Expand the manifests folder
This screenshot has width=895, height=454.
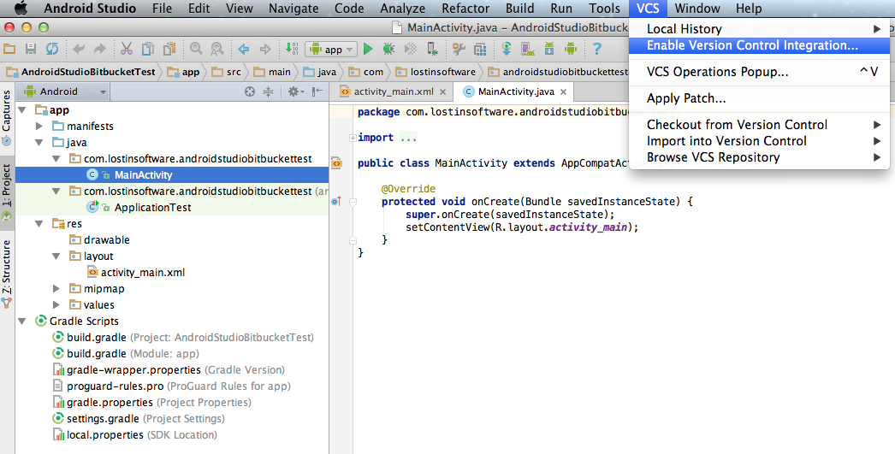39,127
